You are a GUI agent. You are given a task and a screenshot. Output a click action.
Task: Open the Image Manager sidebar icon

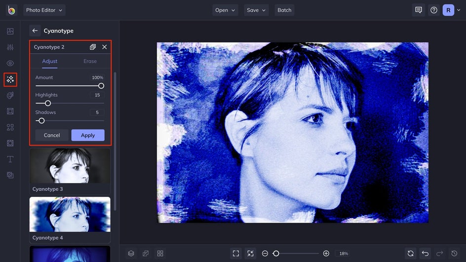point(10,31)
